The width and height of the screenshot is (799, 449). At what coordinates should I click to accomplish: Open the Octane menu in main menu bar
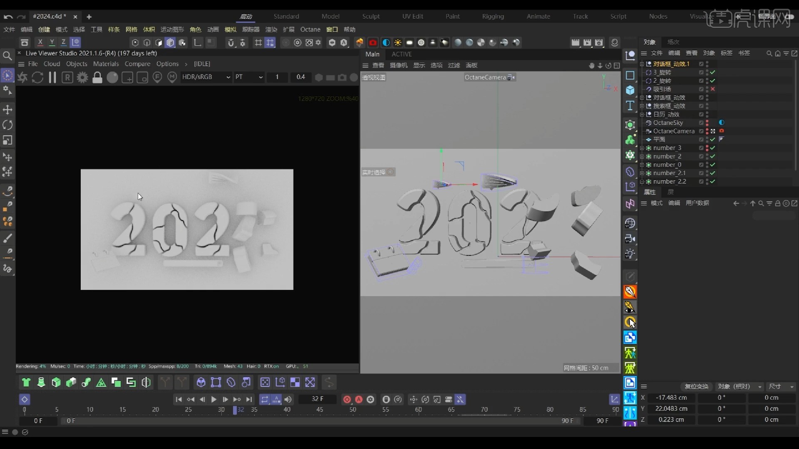pos(310,30)
